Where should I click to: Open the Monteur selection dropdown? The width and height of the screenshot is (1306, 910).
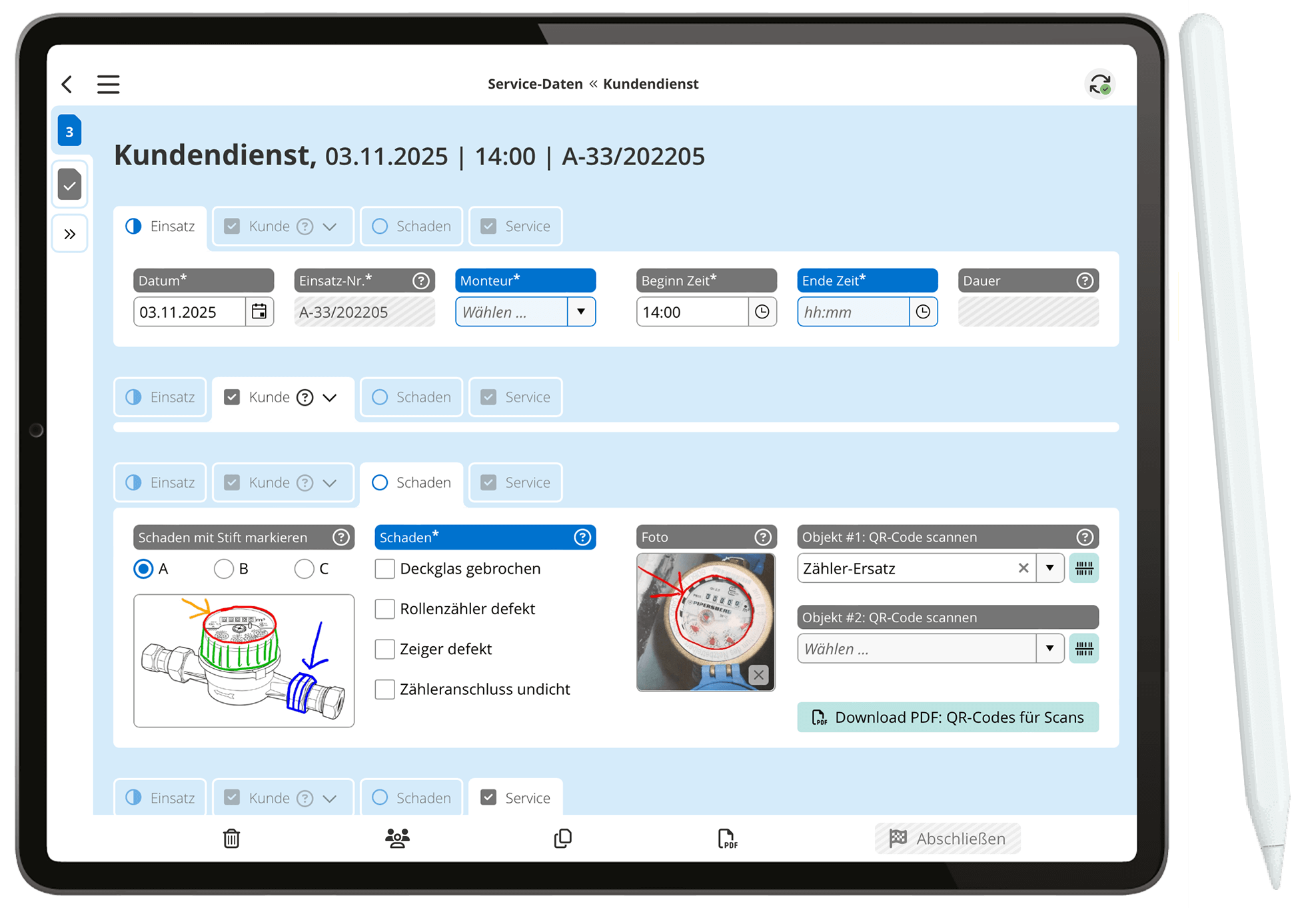[x=581, y=312]
